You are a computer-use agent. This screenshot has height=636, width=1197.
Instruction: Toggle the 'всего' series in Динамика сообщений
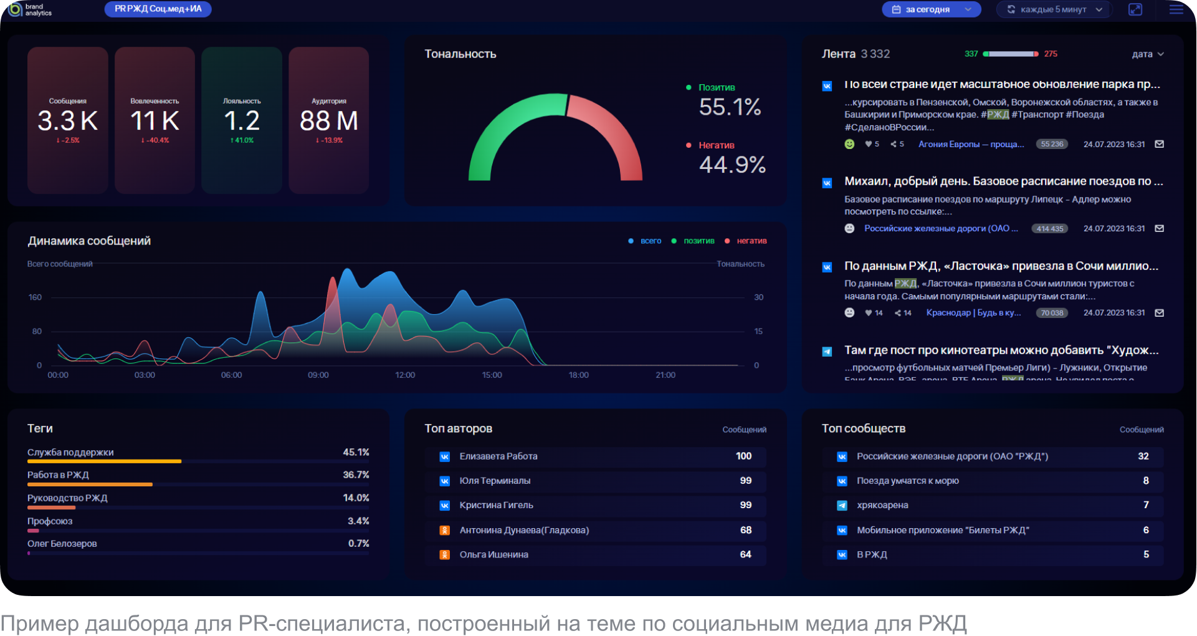[x=645, y=241]
